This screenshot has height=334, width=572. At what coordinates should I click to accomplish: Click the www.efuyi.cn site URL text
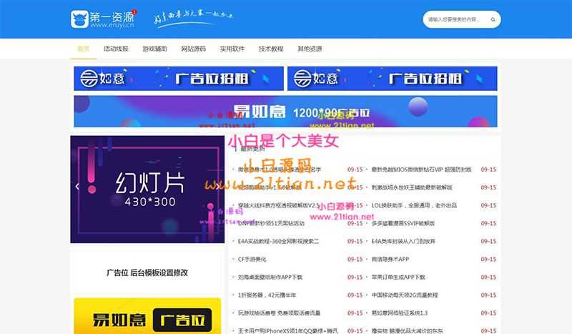click(112, 25)
